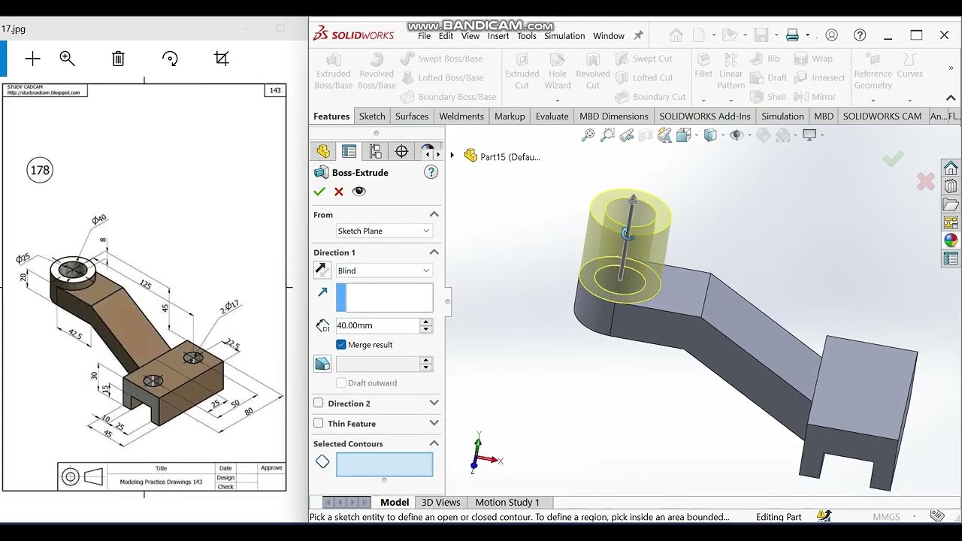Click the plus icon in photo viewer

[x=32, y=59]
